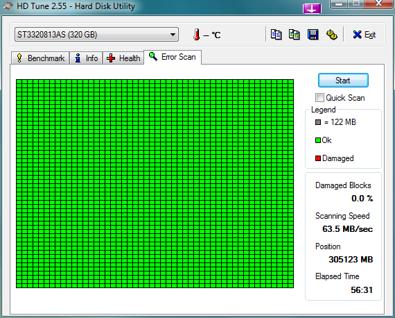Click the magnifier icon on Error Scan tab
The width and height of the screenshot is (395, 318).
point(153,56)
